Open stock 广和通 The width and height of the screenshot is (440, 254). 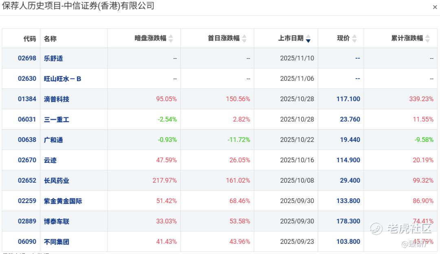pos(53,140)
